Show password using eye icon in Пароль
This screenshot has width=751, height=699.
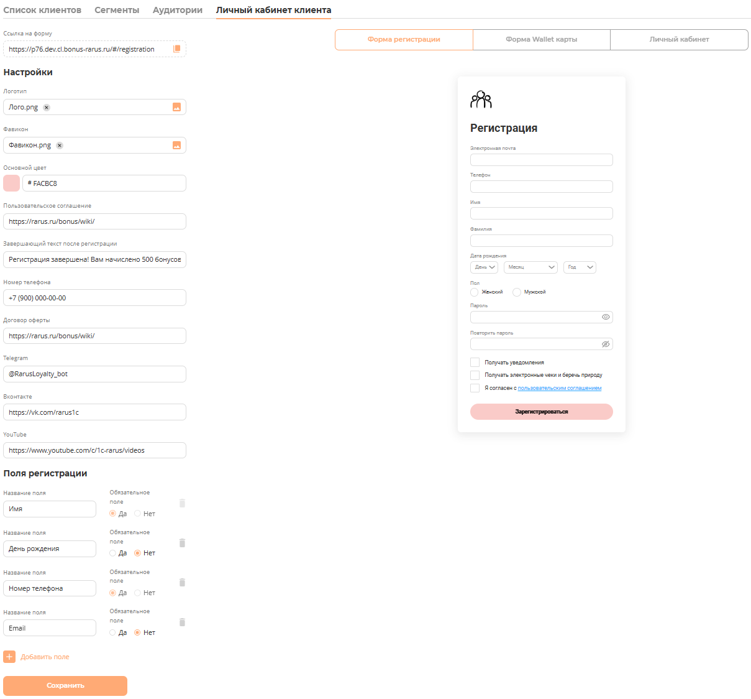click(606, 317)
